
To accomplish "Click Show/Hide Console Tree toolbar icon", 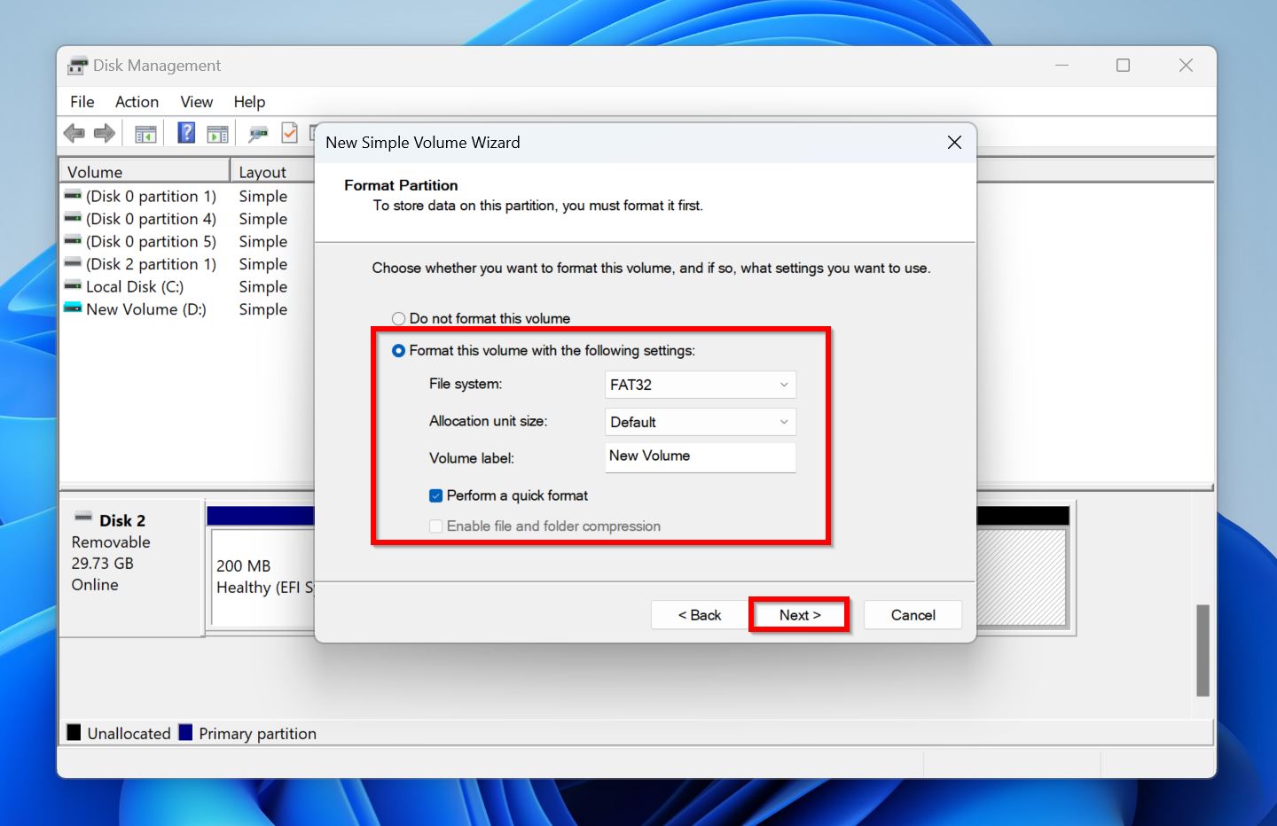I will coord(145,134).
